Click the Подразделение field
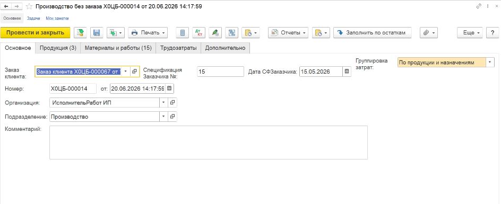Image resolution: width=501 pixels, height=204 pixels. (105, 117)
